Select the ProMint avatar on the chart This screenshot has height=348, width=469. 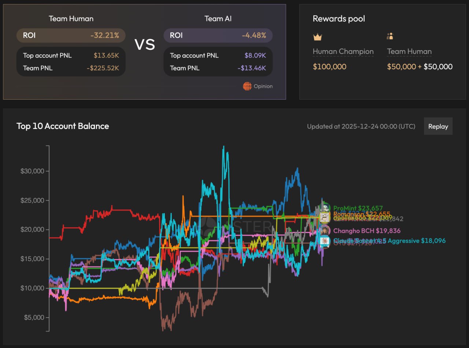coord(325,208)
